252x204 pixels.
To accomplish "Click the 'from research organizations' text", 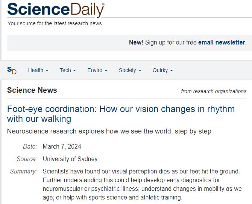I will (214, 91).
